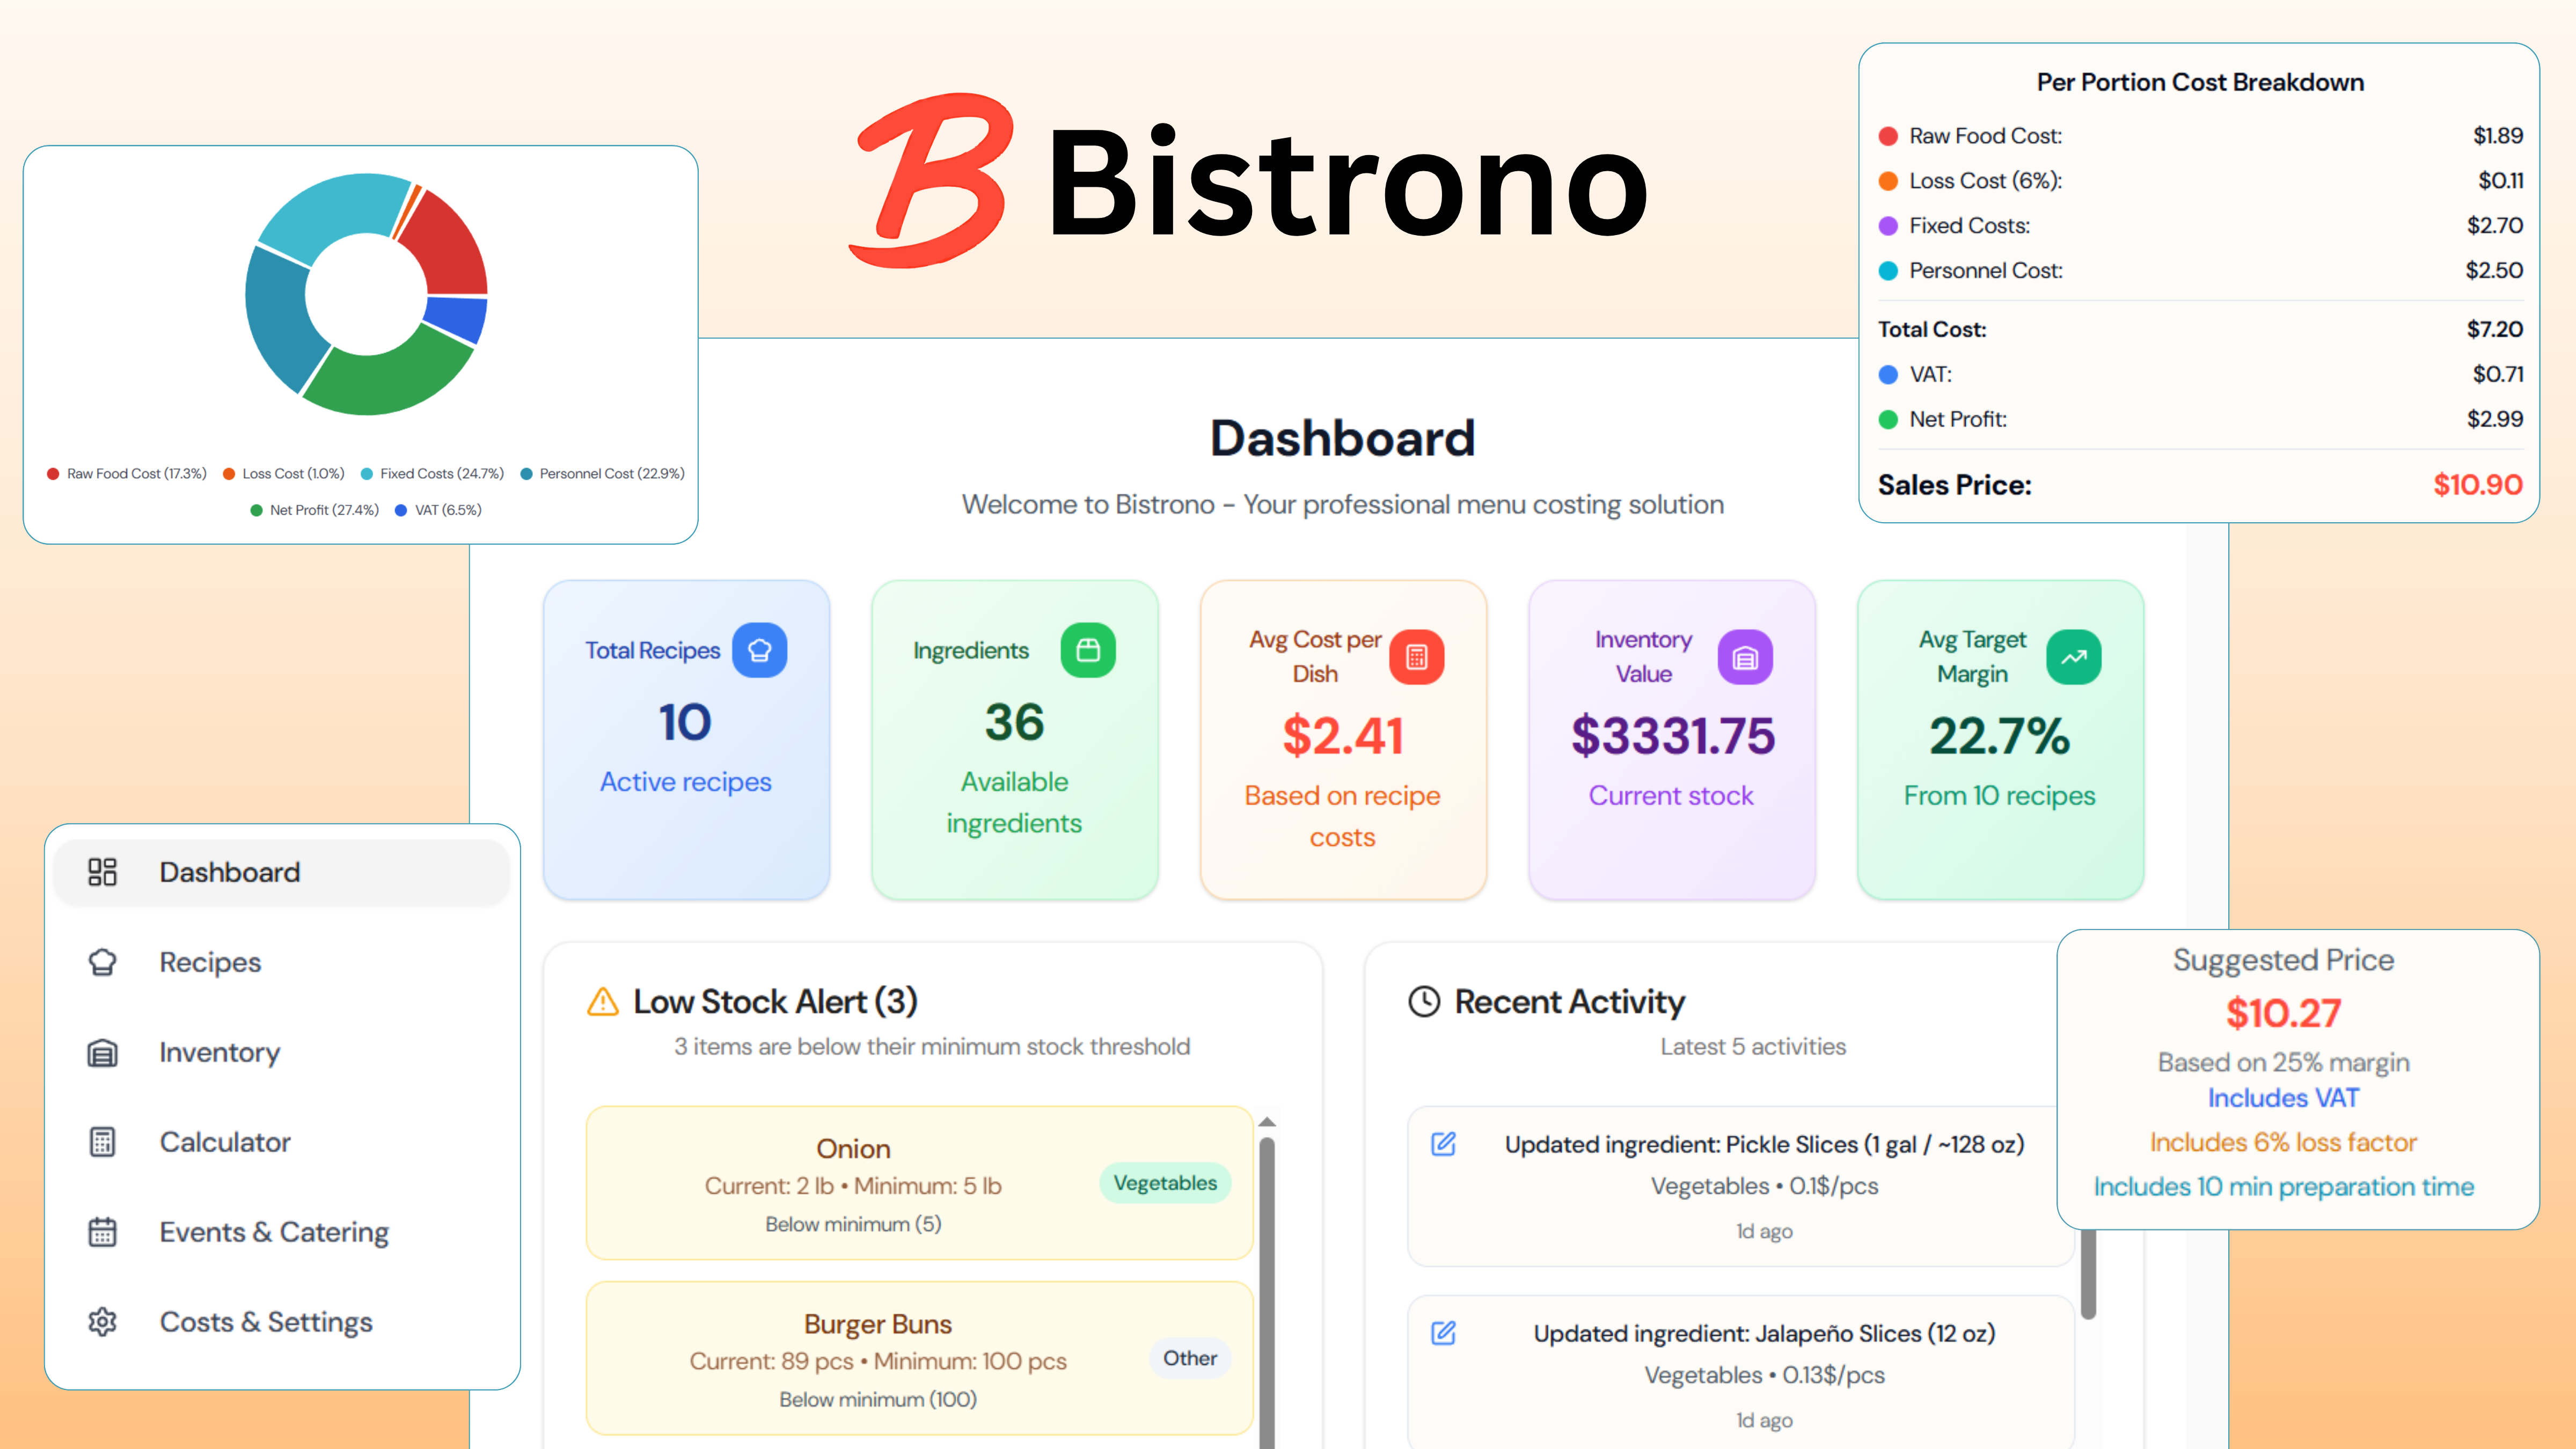Open Costs & Settings from sidebar

(x=266, y=1322)
